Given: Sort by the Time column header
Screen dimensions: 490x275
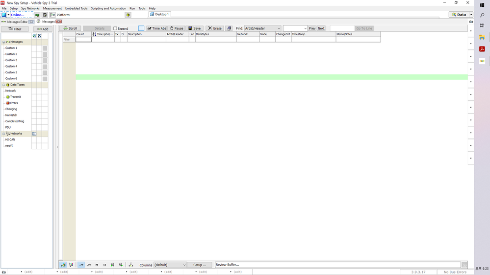Looking at the screenshot, I should [x=103, y=34].
